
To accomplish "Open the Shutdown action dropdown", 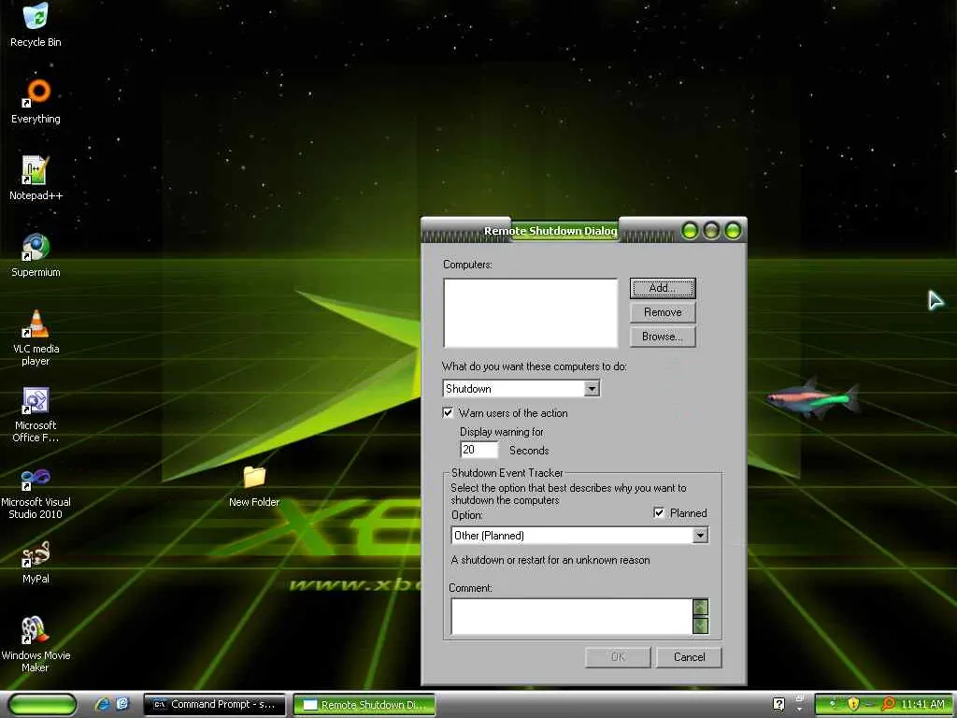I will coord(592,389).
